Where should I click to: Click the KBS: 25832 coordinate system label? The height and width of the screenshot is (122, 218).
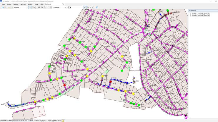pos(57,121)
